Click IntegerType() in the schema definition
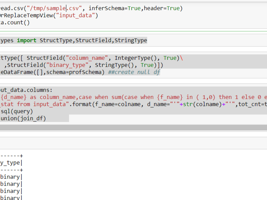This screenshot has height=200, width=267. [136, 58]
